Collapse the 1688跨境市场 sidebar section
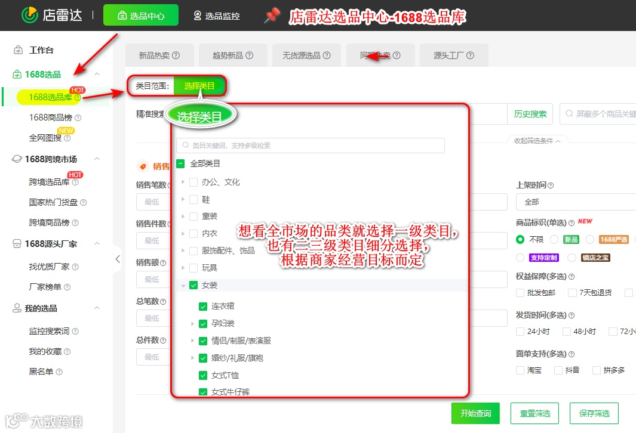636x433 pixels. pyautogui.click(x=97, y=159)
